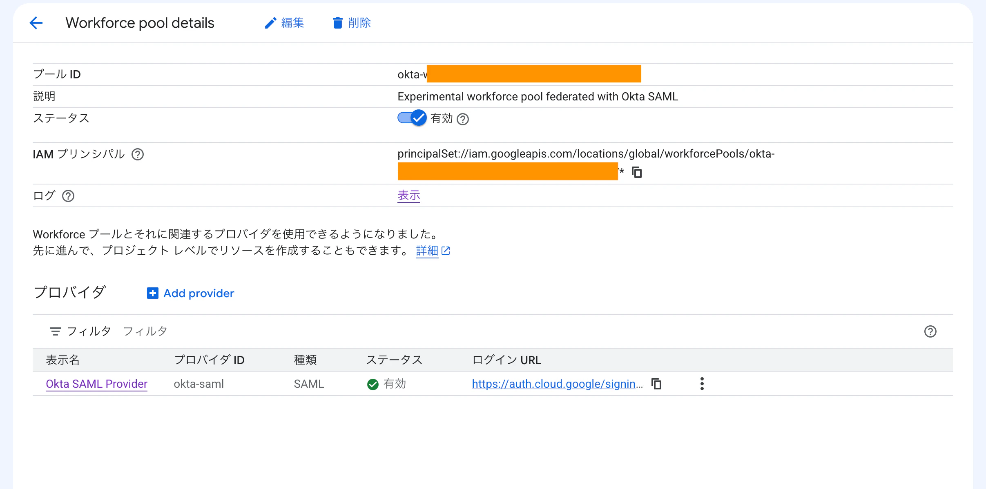Click the 編集 pencil edit button
986x489 pixels.
[x=284, y=23]
